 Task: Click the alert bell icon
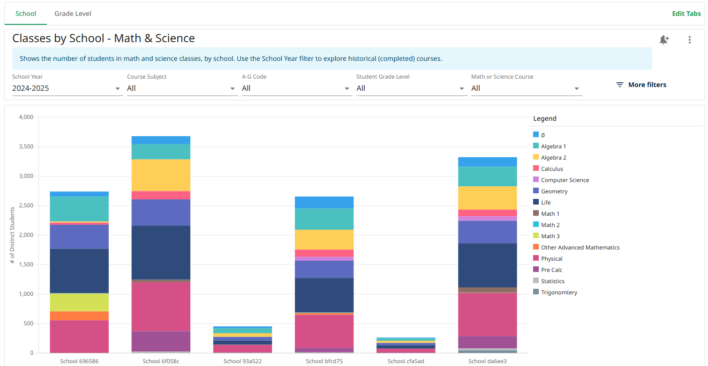click(664, 40)
